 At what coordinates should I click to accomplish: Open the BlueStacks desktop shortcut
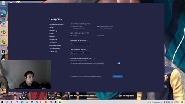tap(4, 33)
